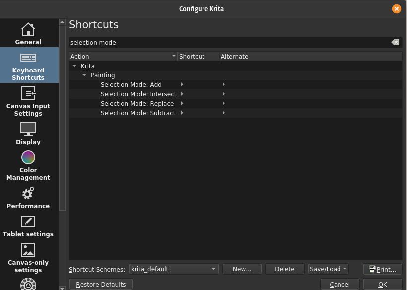The width and height of the screenshot is (407, 290).
Task: Open the General settings page icon
Action: pyautogui.click(x=28, y=29)
